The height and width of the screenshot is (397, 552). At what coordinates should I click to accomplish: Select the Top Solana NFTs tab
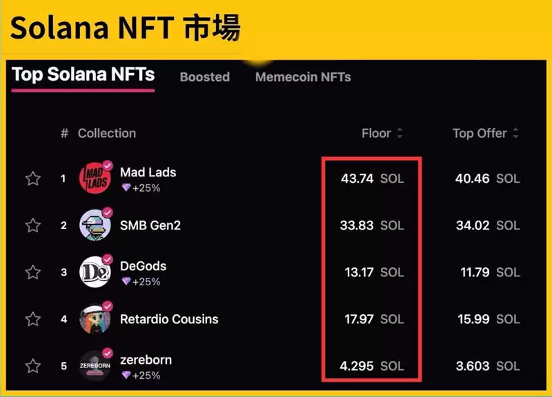tap(83, 74)
